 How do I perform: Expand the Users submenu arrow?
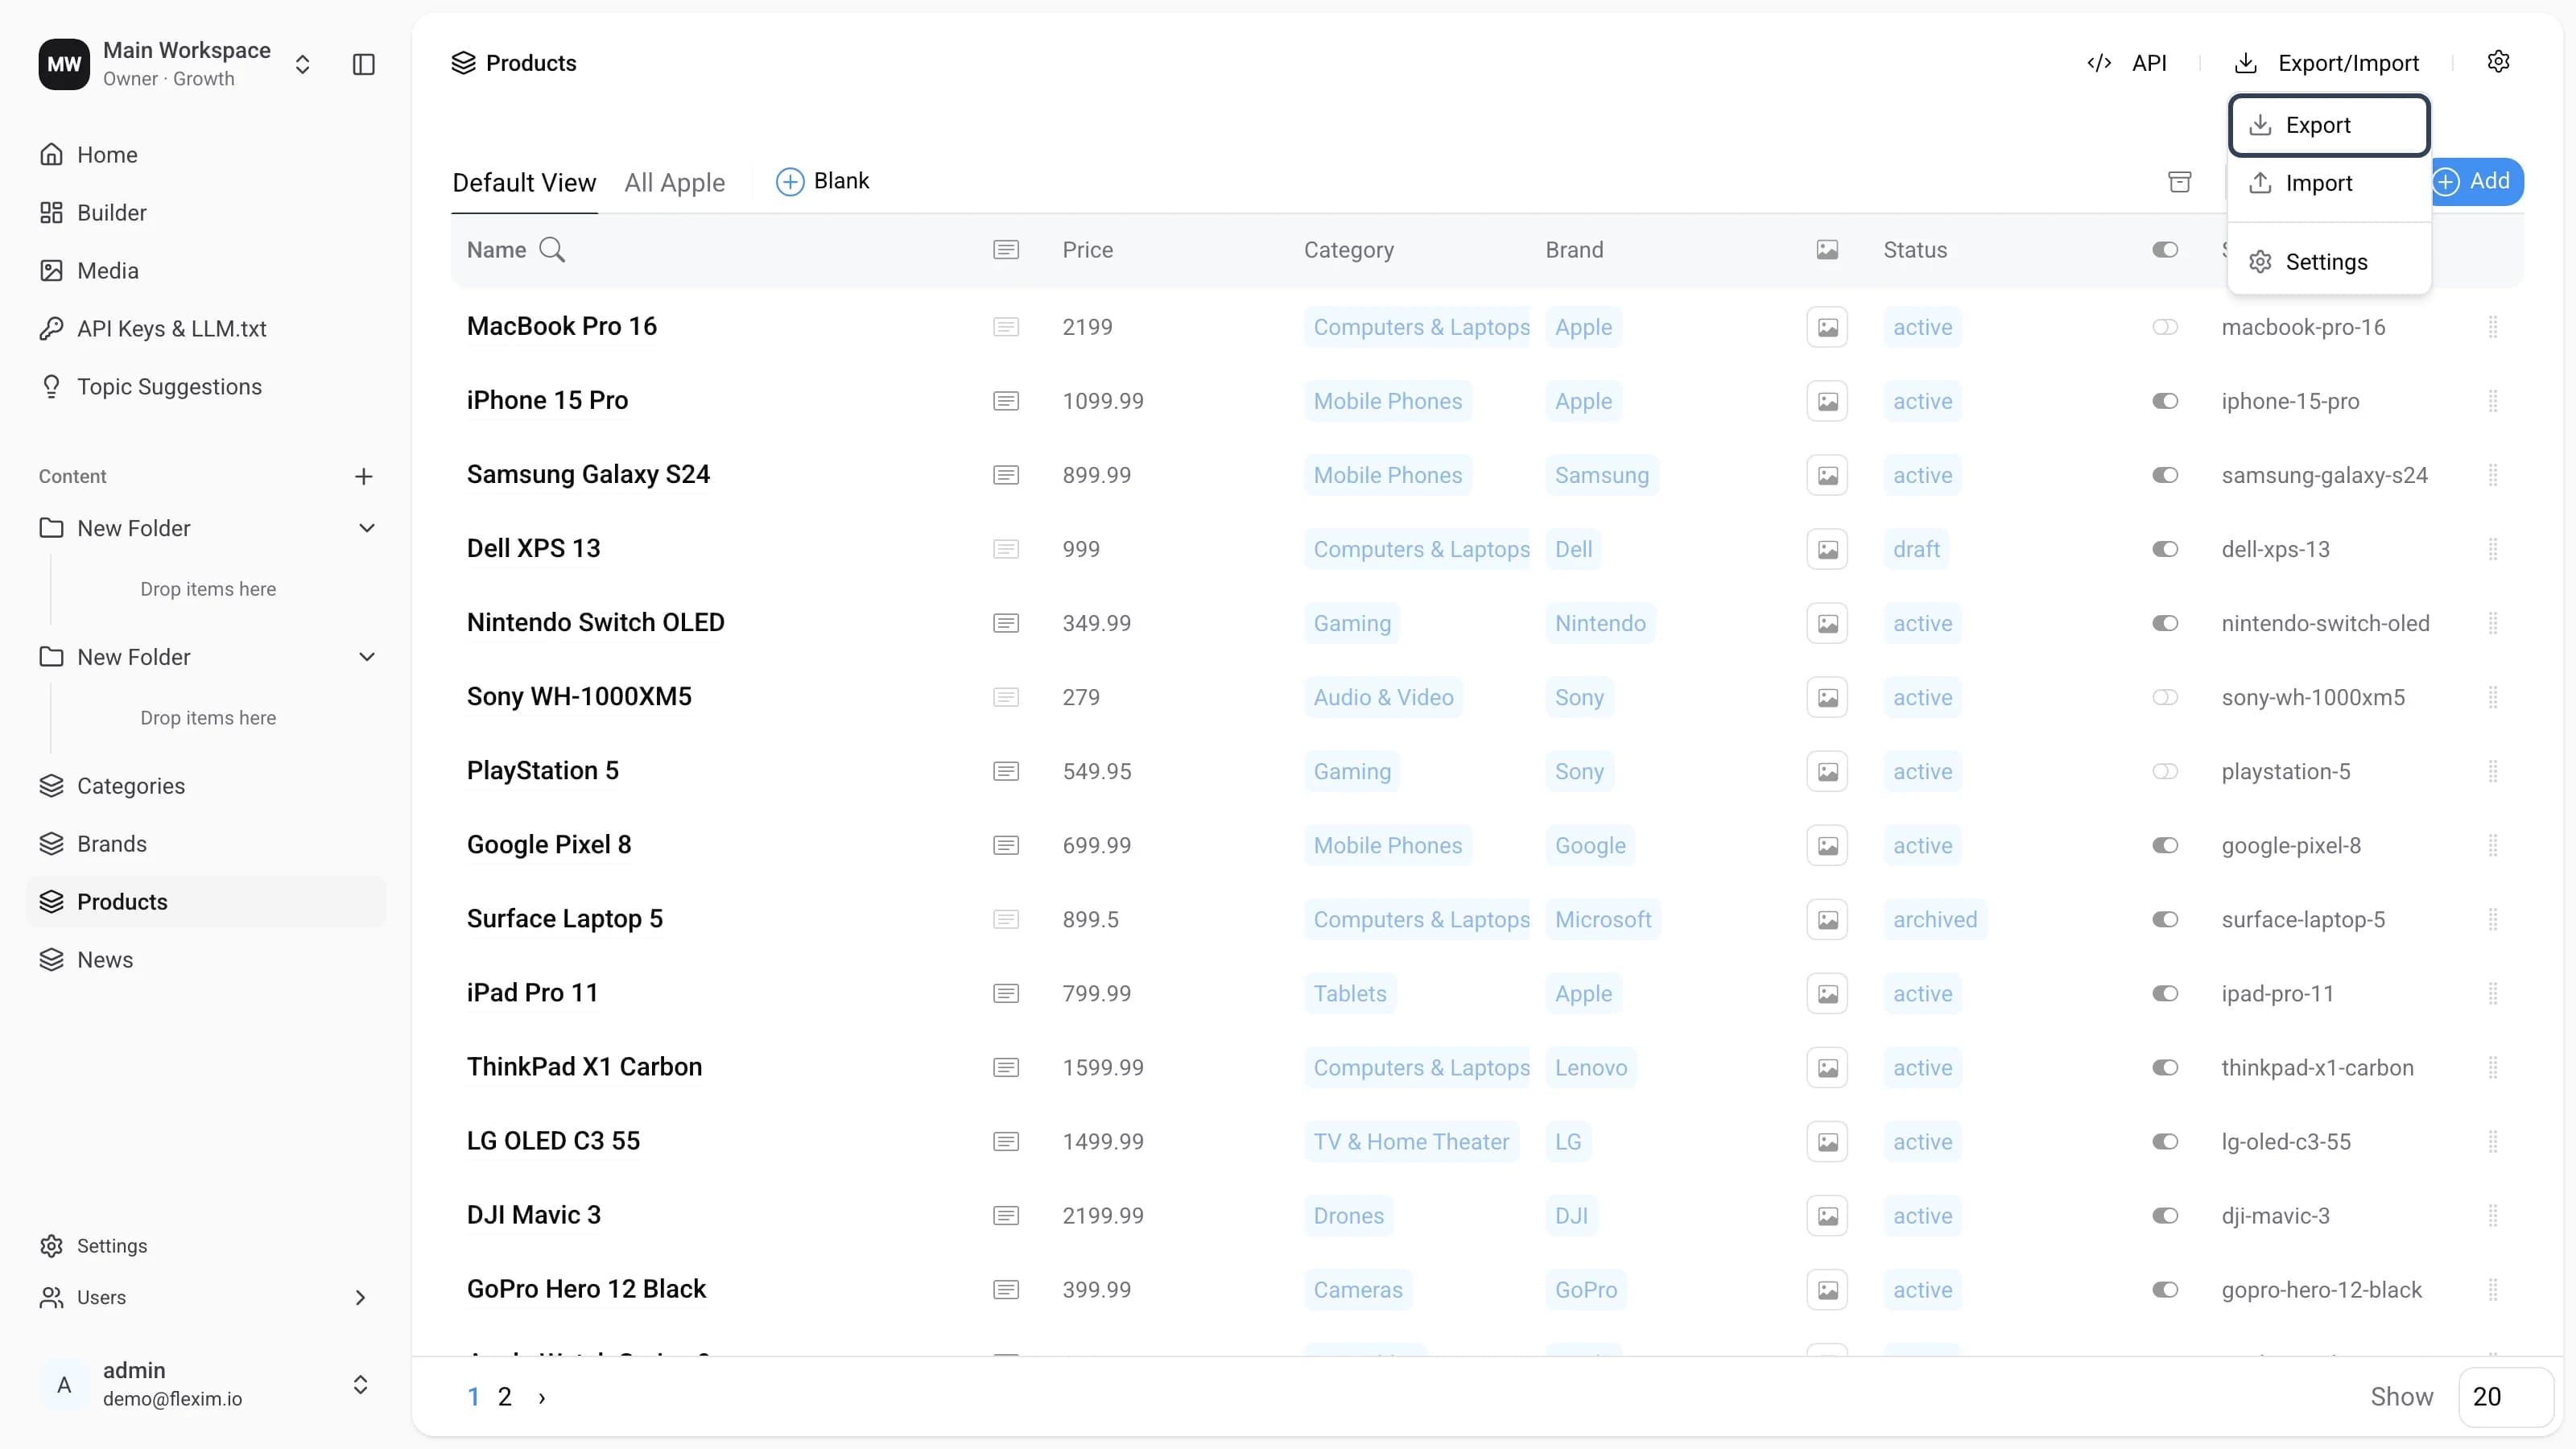tap(361, 1298)
